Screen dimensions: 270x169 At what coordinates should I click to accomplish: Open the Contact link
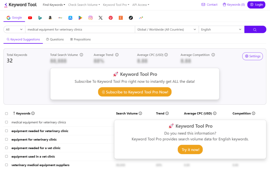tap(209, 5)
